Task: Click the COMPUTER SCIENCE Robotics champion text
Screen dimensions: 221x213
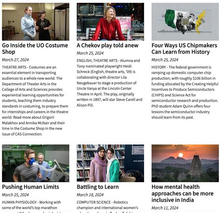Action: (108, 206)
